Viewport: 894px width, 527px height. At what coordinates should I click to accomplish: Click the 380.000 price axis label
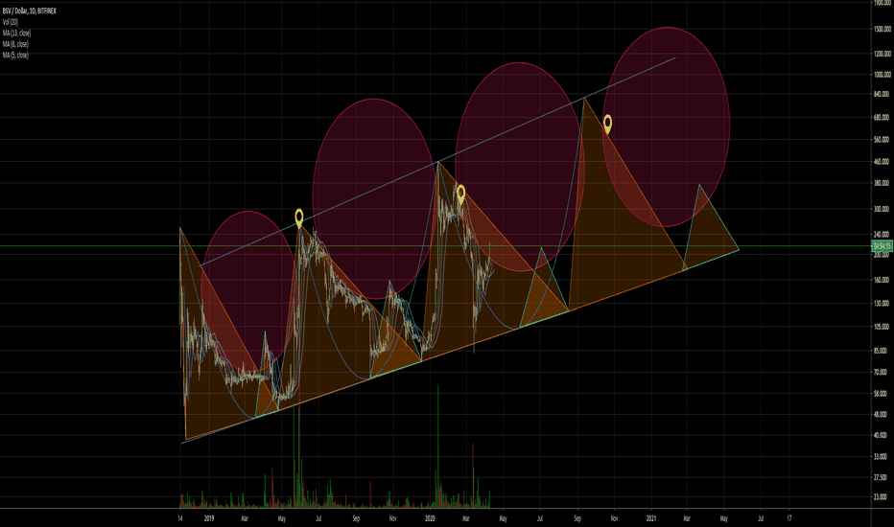[882, 183]
